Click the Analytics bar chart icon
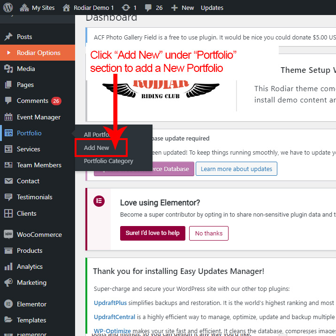The width and height of the screenshot is (336, 336). click(8, 266)
